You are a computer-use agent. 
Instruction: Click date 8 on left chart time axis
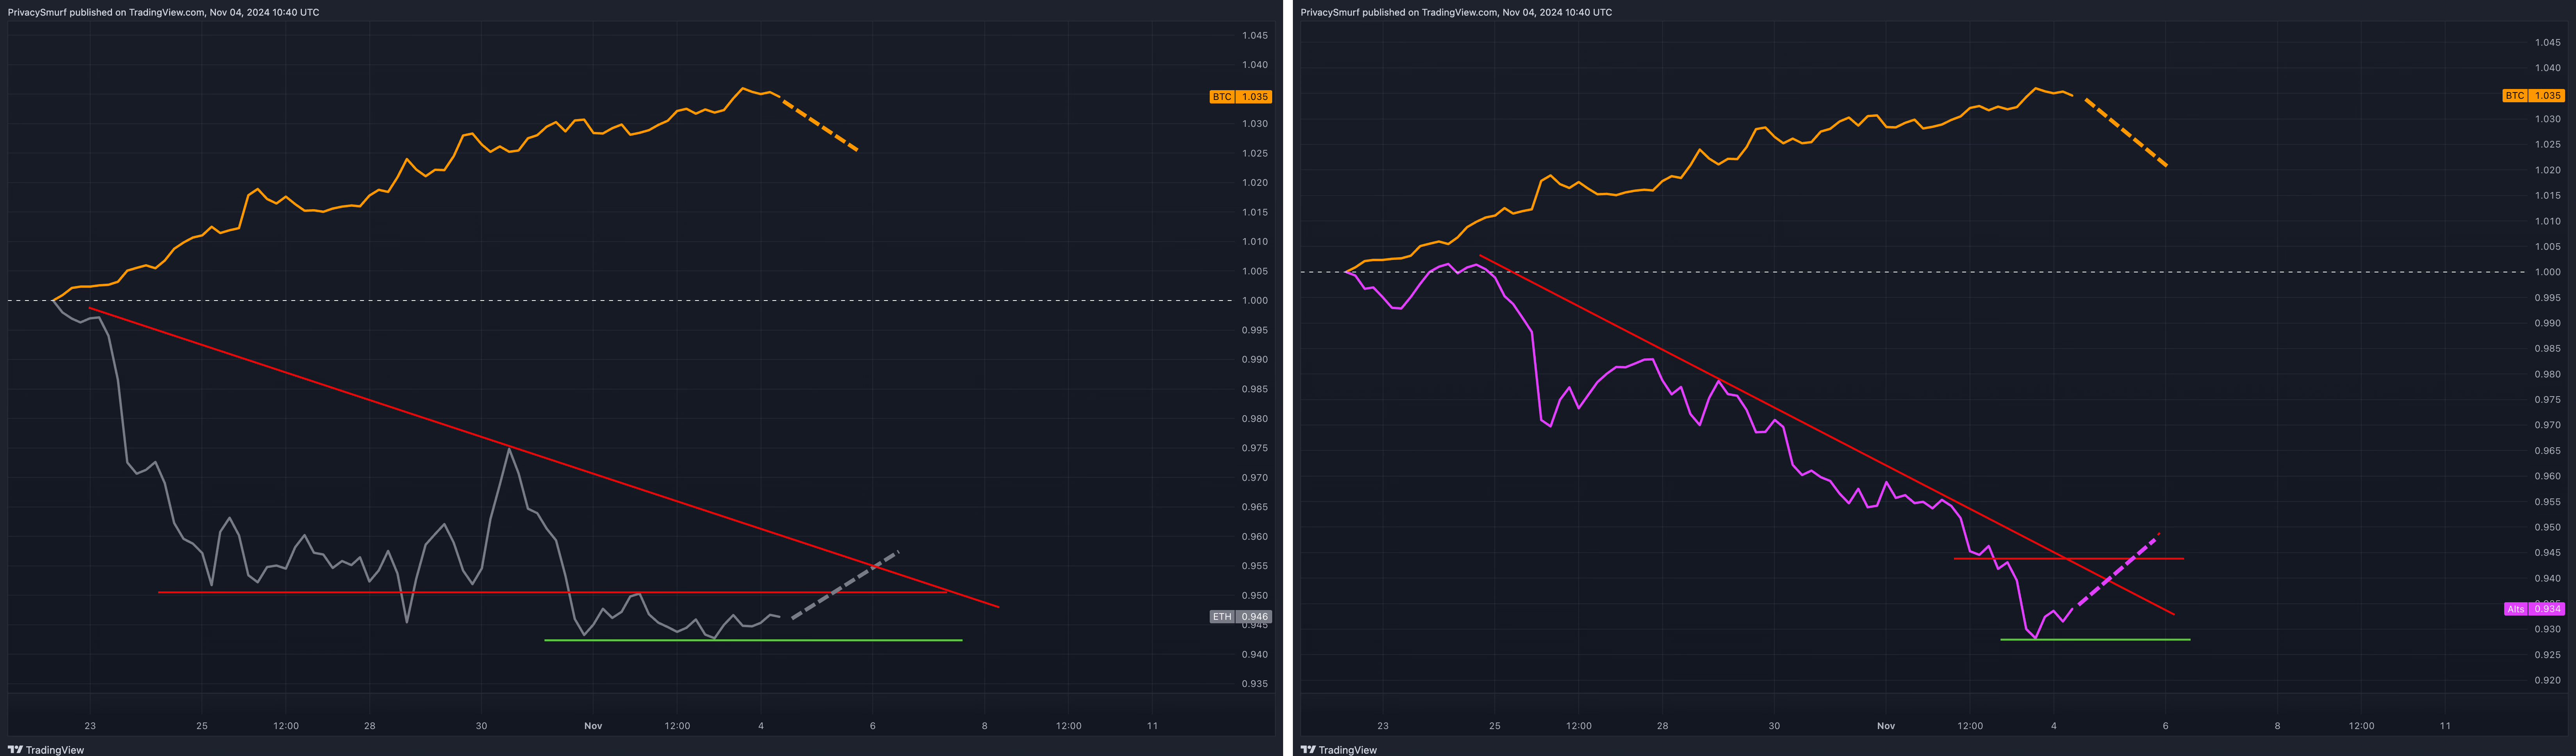point(985,726)
